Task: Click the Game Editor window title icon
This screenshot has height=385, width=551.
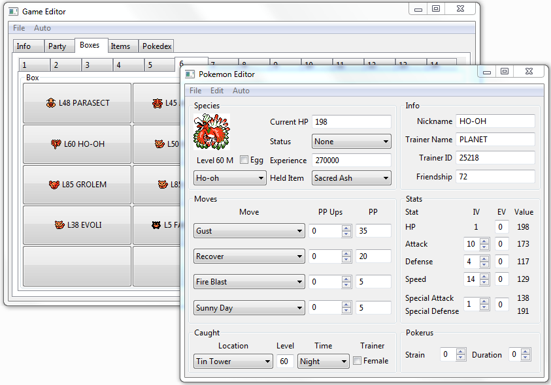Action: tap(13, 12)
